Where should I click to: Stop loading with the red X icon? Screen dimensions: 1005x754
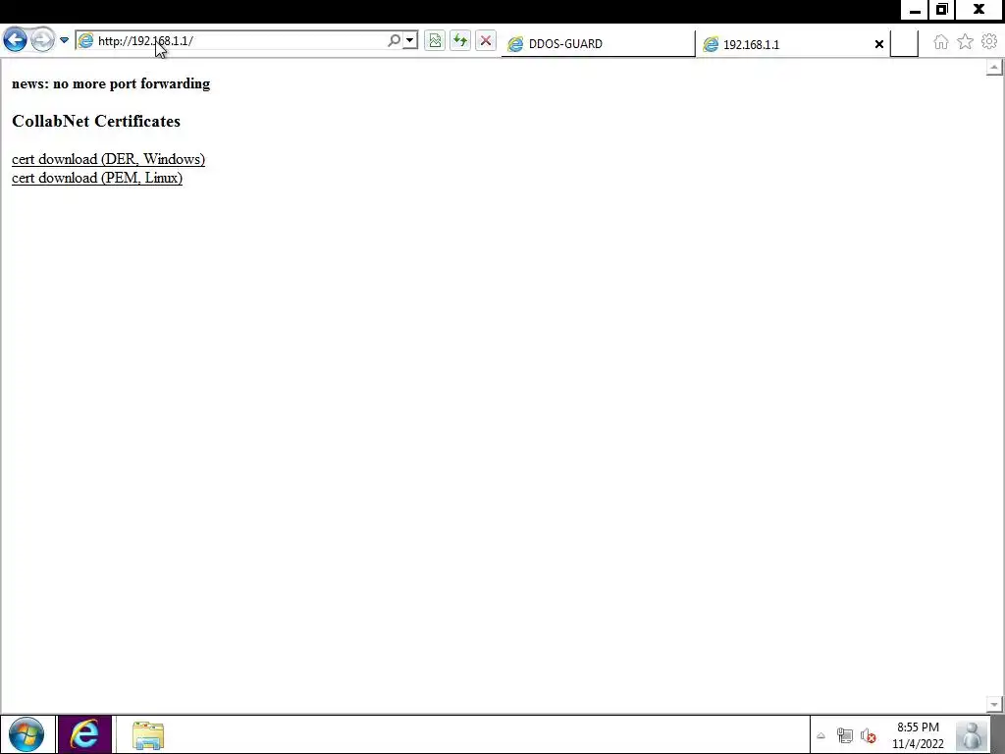485,41
